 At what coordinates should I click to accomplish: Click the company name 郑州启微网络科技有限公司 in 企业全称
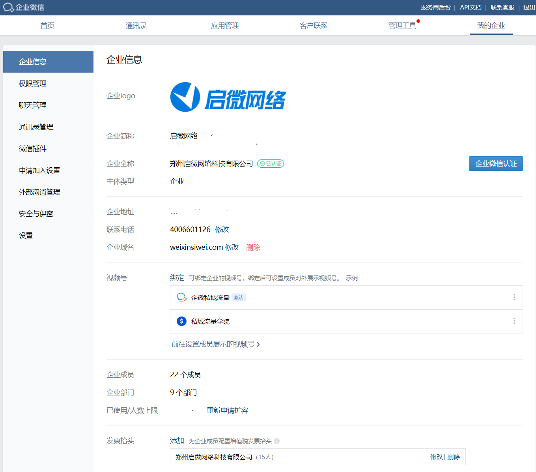coord(211,163)
